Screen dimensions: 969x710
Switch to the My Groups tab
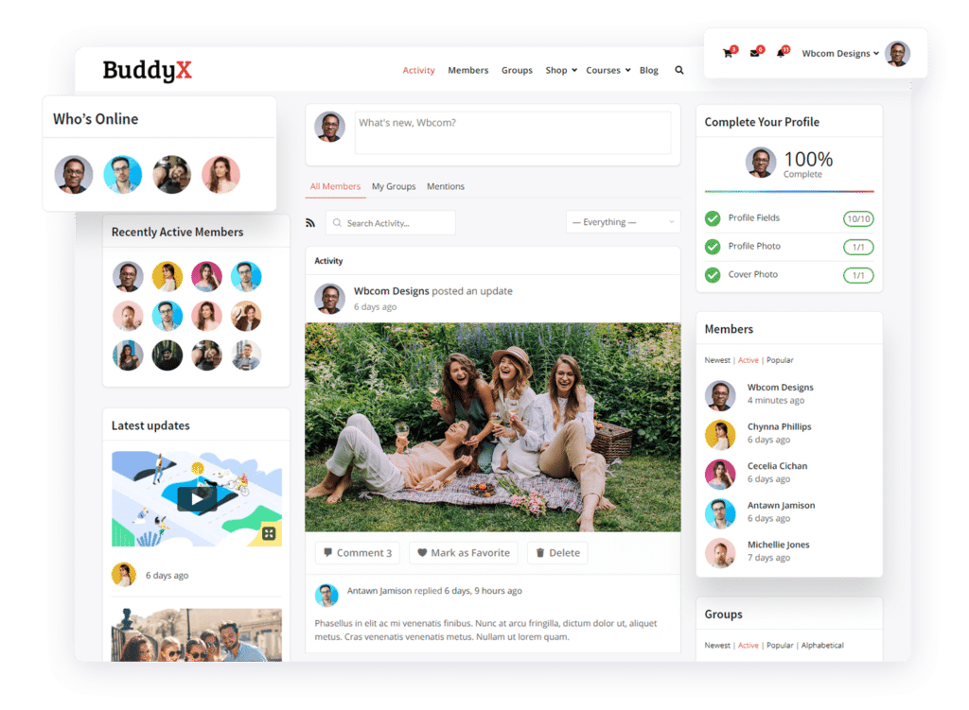pos(394,186)
